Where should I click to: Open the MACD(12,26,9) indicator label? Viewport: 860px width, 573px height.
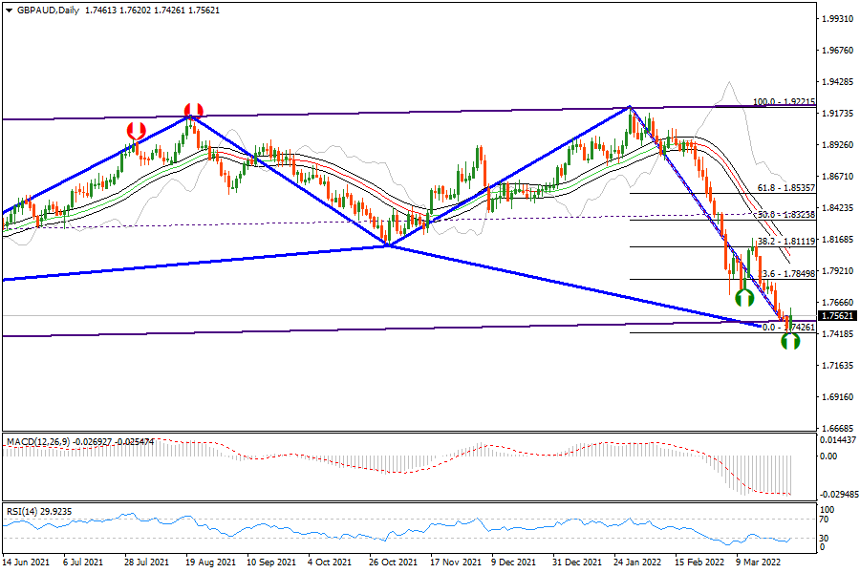[42, 442]
